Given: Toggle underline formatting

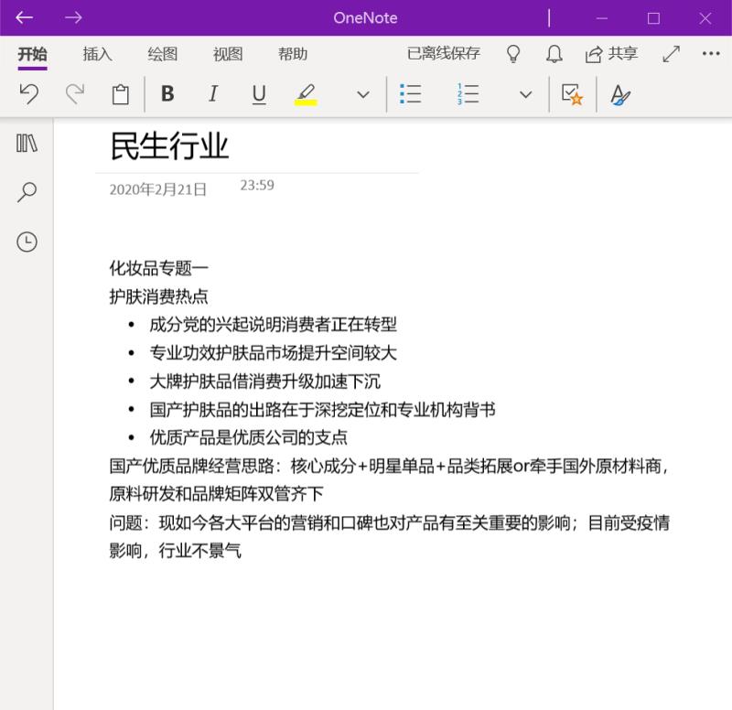Looking at the screenshot, I should [259, 94].
